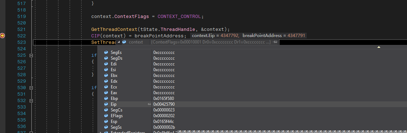Click the Esp field icon
This screenshot has height=133, width=407.
[x=106, y=121]
